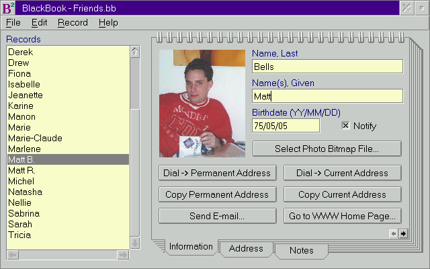Select Matt B. in the records list
This screenshot has width=430, height=269.
(68, 159)
